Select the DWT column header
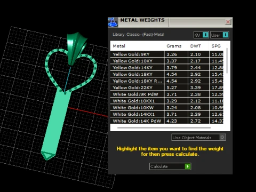This screenshot has height=192, width=256. pos(196,46)
